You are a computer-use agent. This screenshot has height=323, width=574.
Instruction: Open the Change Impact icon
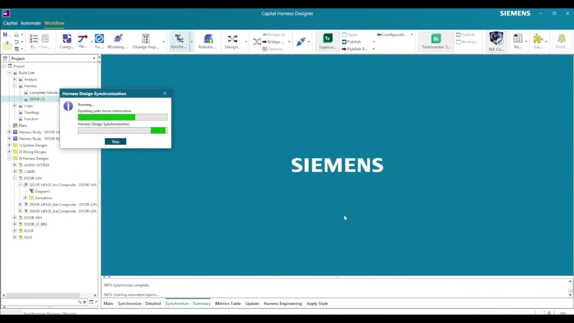pos(145,39)
